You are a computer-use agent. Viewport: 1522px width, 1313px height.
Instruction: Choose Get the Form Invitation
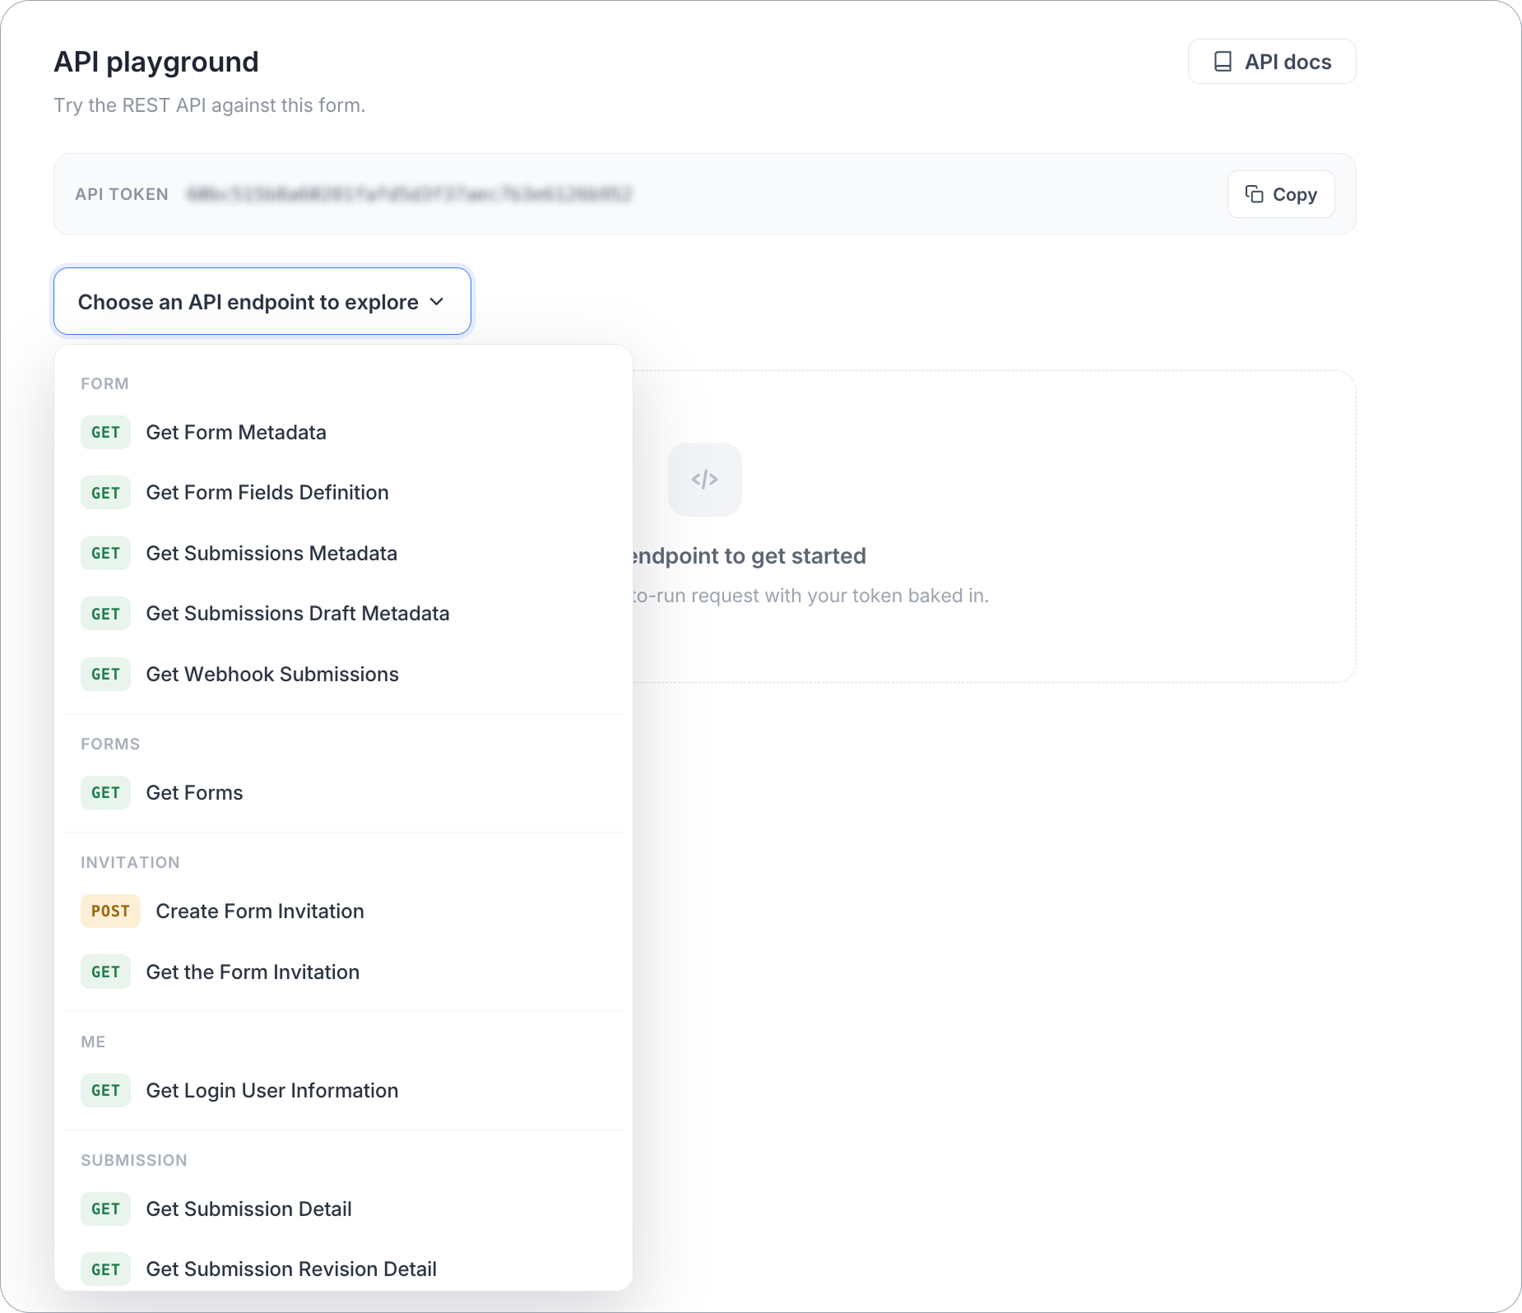[x=343, y=972]
